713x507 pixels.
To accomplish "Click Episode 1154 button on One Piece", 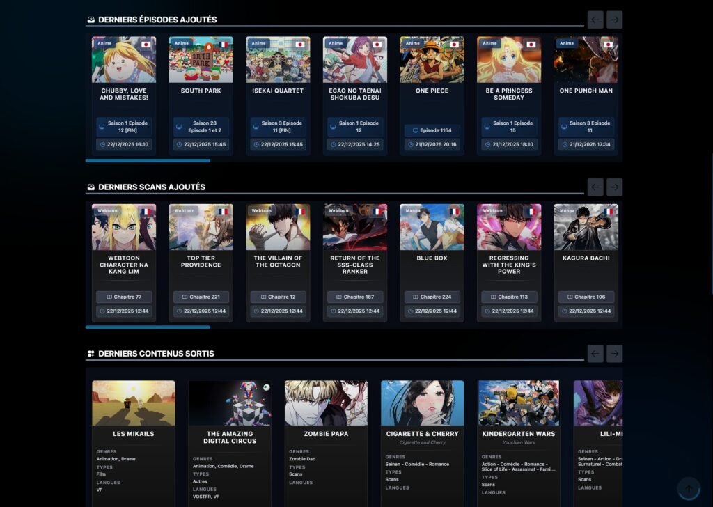I will coord(432,130).
